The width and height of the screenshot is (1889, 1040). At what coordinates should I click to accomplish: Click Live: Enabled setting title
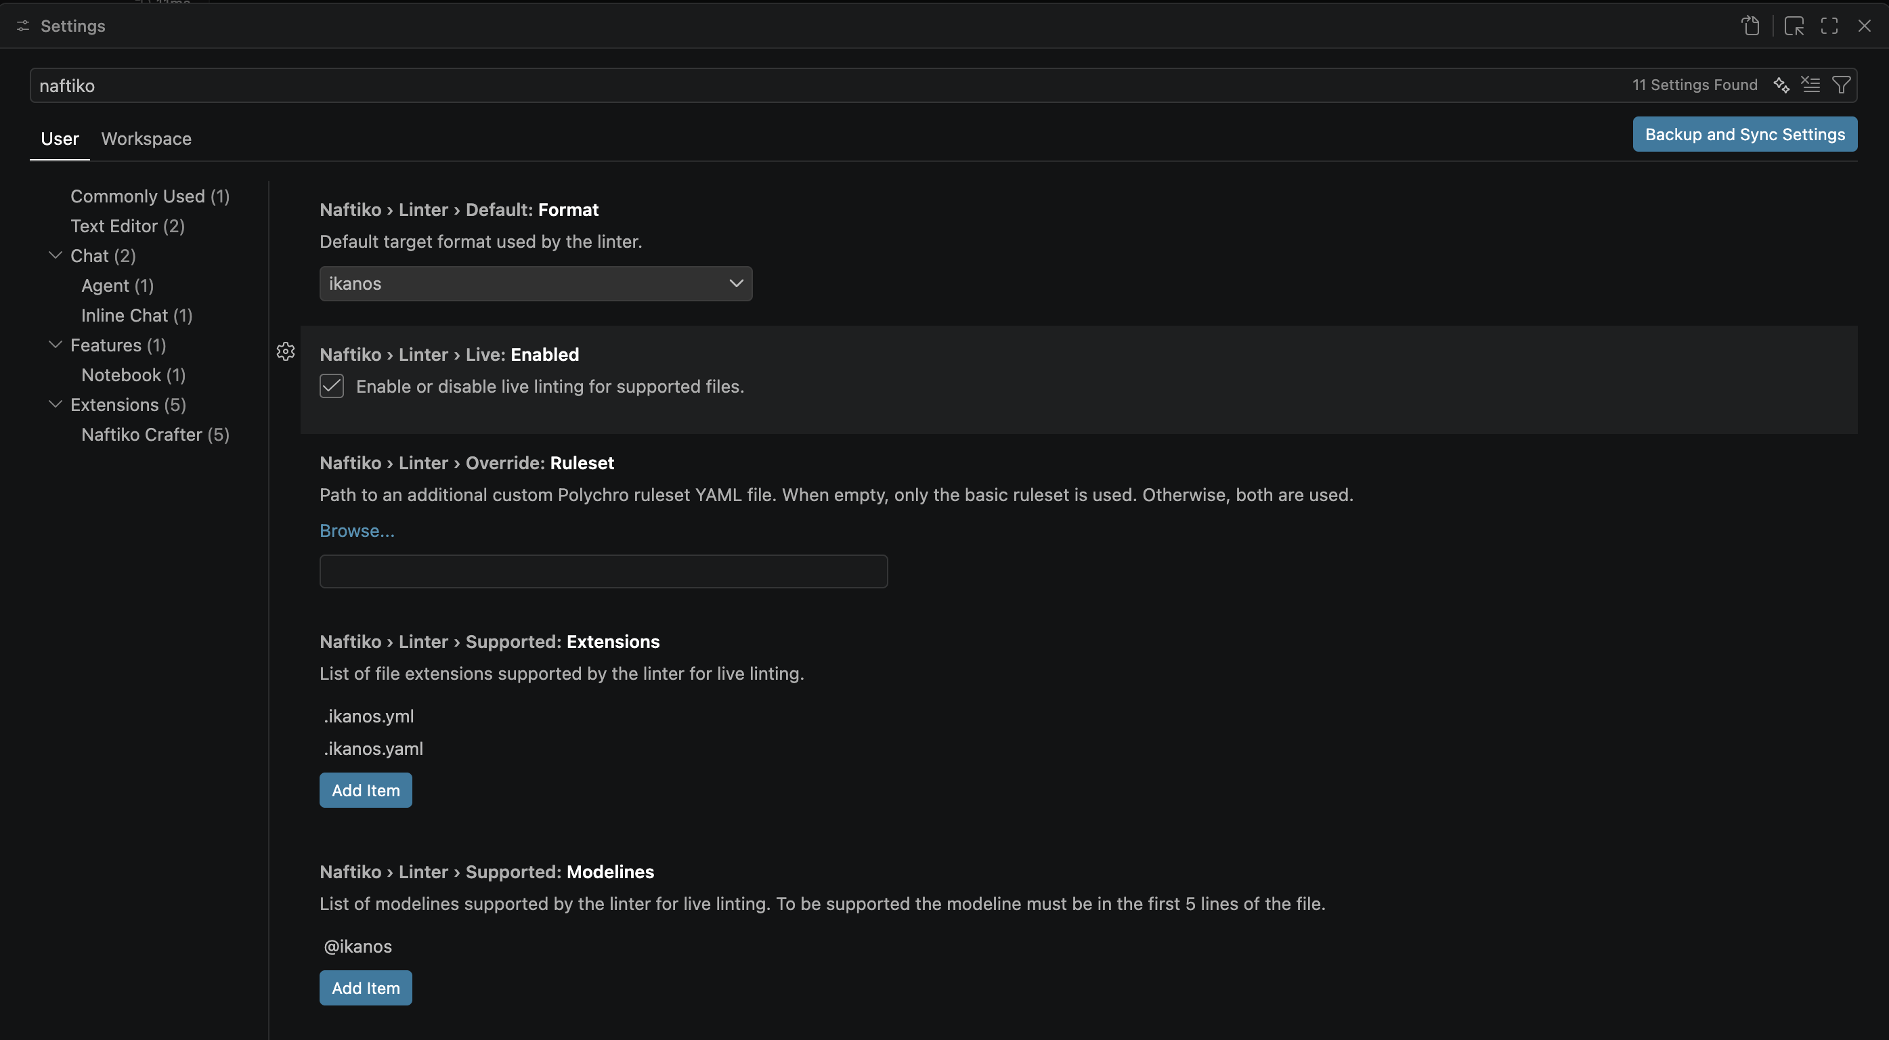coord(450,354)
